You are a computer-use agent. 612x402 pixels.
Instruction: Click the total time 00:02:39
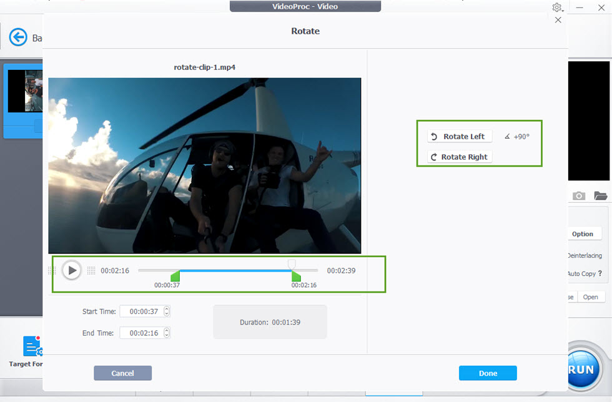pyautogui.click(x=341, y=270)
